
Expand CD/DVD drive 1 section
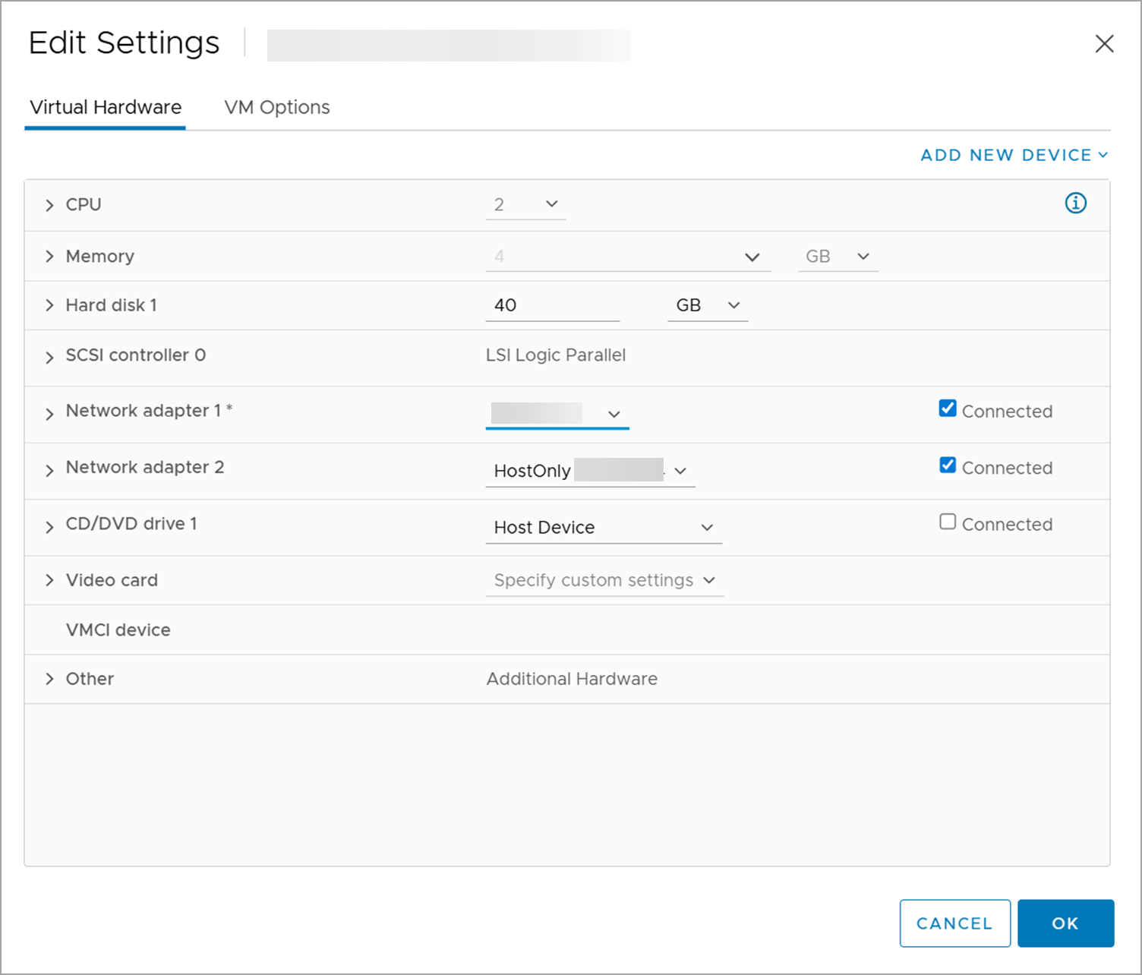click(49, 527)
